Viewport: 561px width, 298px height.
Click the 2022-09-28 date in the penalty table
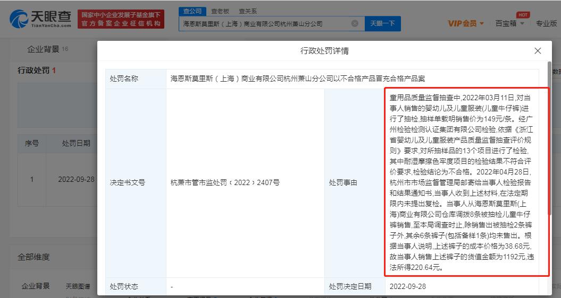click(76, 180)
